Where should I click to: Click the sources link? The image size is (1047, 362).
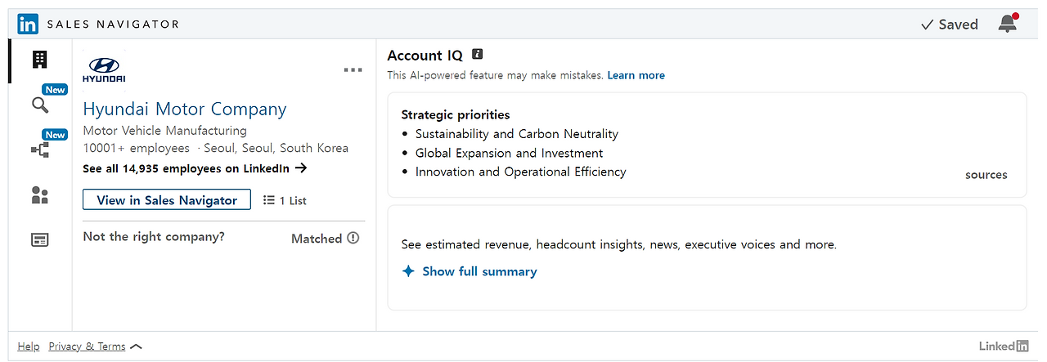(986, 175)
